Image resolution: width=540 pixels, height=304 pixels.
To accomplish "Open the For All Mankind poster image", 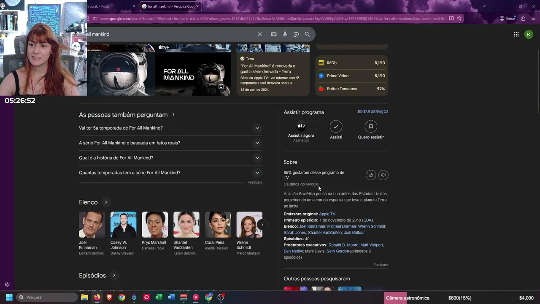I will pyautogui.click(x=193, y=74).
